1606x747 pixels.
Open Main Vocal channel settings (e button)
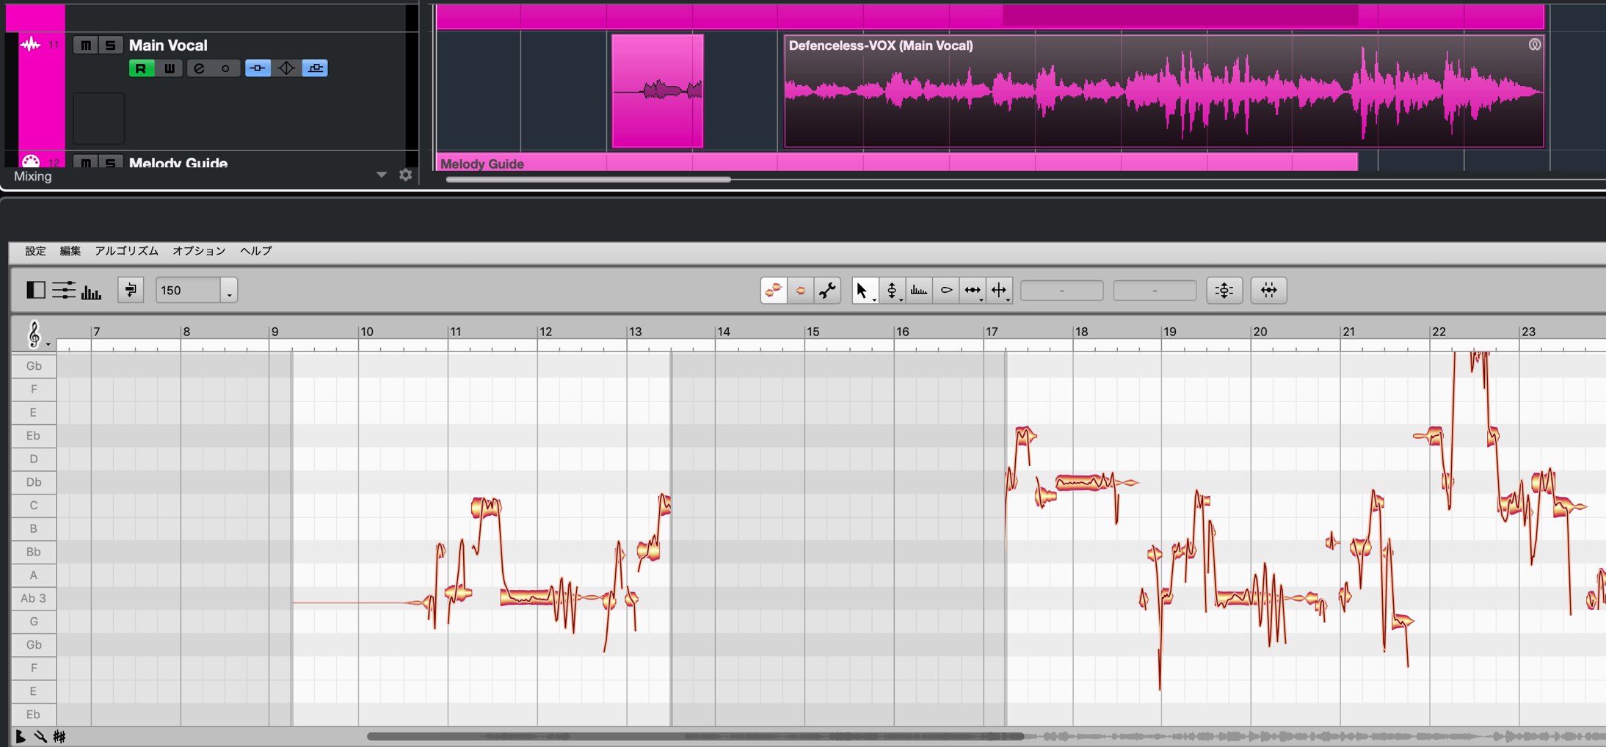coord(199,68)
